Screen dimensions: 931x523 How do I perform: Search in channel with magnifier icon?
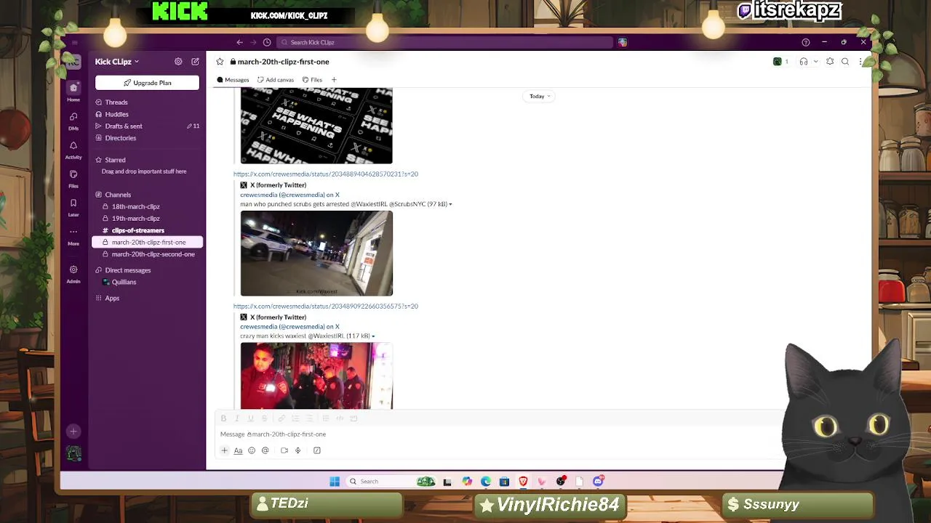pyautogui.click(x=845, y=62)
